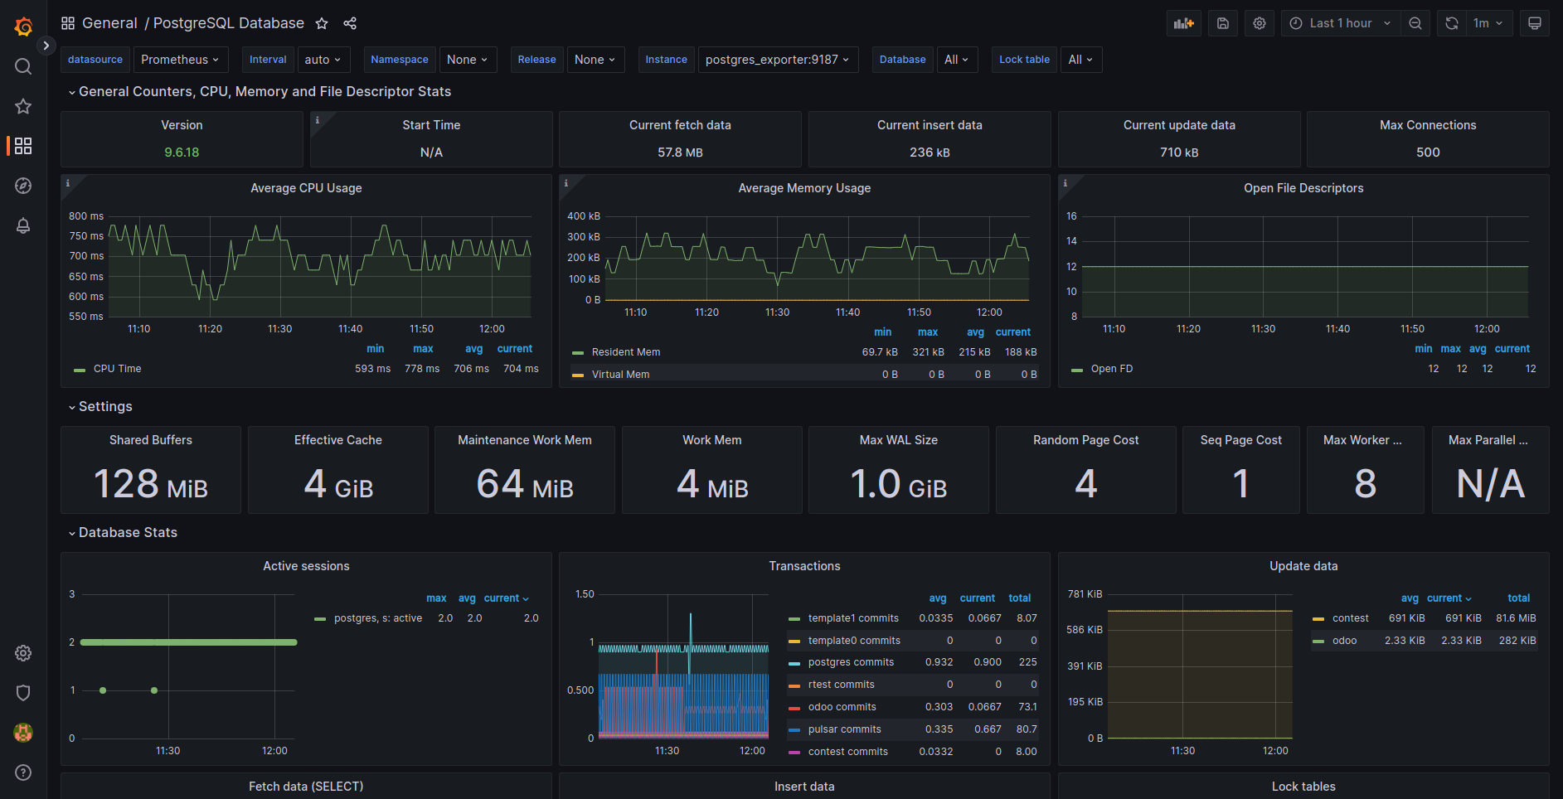Open Dashboard settings gear in toolbar
This screenshot has width=1563, height=799.
(x=1260, y=23)
